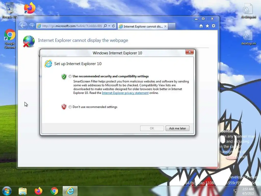Click the IE page icon in address bar
This screenshot has width=261, height=196.
coord(39,26)
